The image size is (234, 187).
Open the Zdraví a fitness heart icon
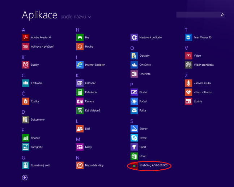tap(188, 92)
